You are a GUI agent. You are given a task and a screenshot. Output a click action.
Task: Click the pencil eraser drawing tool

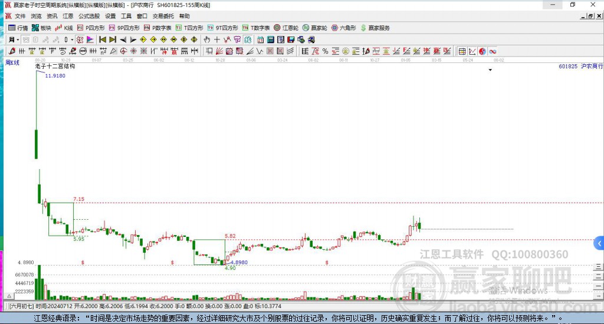pos(12,51)
